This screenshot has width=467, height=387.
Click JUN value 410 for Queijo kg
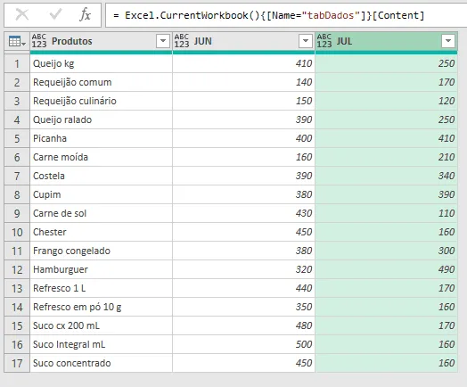click(243, 63)
